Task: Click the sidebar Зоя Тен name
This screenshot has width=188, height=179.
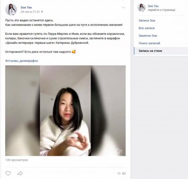Action: point(153,6)
